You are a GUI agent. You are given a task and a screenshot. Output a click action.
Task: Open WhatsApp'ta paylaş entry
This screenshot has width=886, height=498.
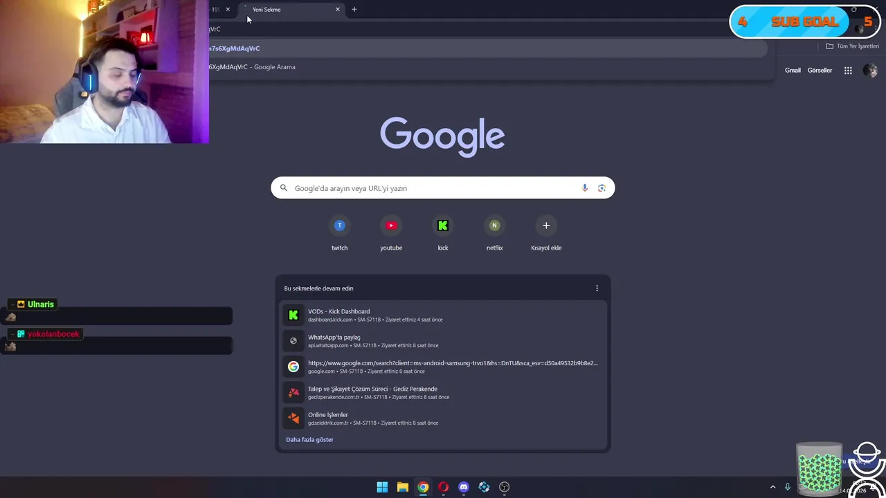[x=443, y=341]
